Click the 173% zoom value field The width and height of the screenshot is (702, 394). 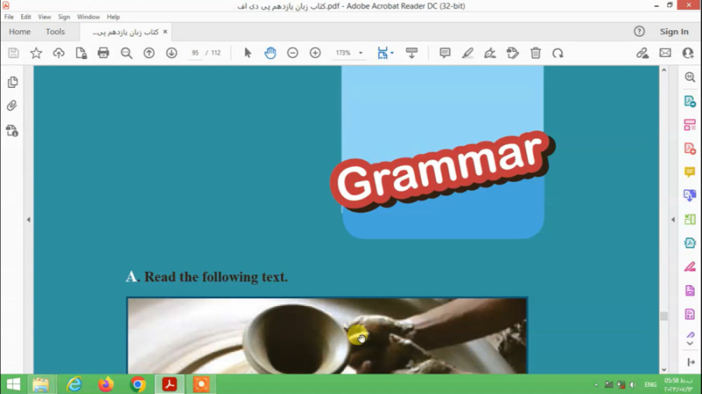pyautogui.click(x=343, y=53)
